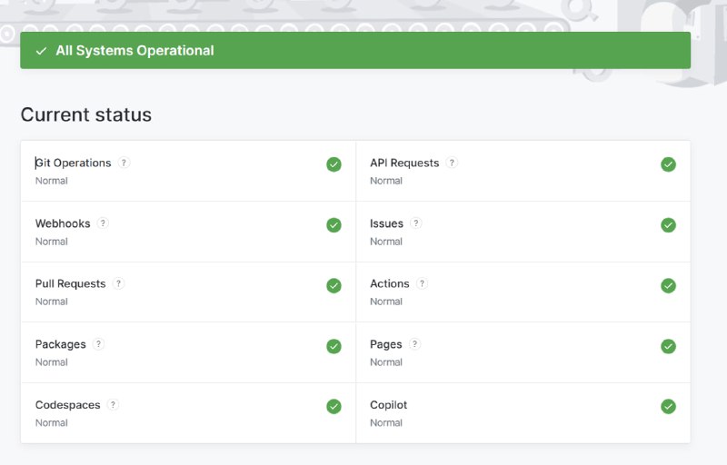This screenshot has width=727, height=465.
Task: Click Normal status under Codespaces
Action: tap(52, 423)
